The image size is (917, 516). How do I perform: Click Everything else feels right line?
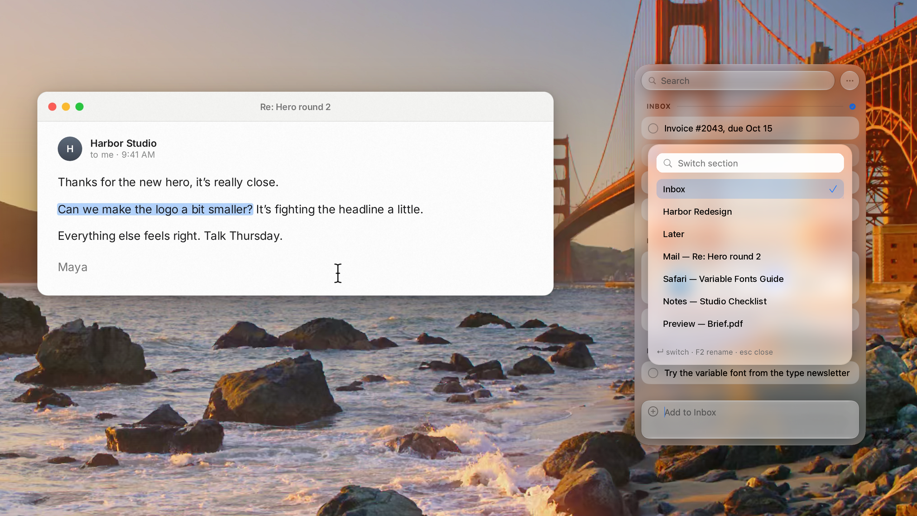click(x=170, y=236)
